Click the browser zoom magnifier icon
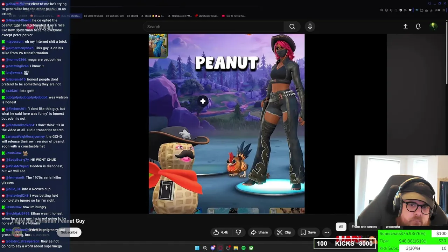 (382, 10)
